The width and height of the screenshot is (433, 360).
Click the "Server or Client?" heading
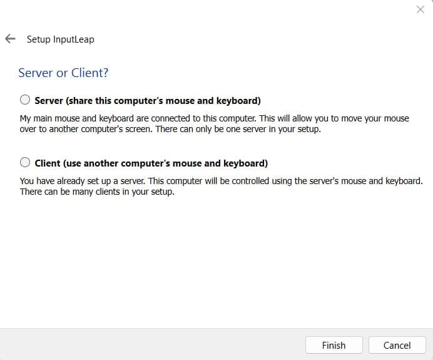(63, 73)
